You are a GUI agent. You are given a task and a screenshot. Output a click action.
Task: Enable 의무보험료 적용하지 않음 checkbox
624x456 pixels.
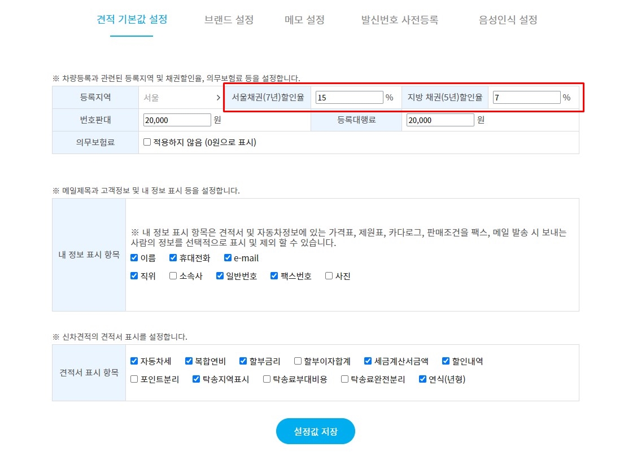click(x=147, y=142)
